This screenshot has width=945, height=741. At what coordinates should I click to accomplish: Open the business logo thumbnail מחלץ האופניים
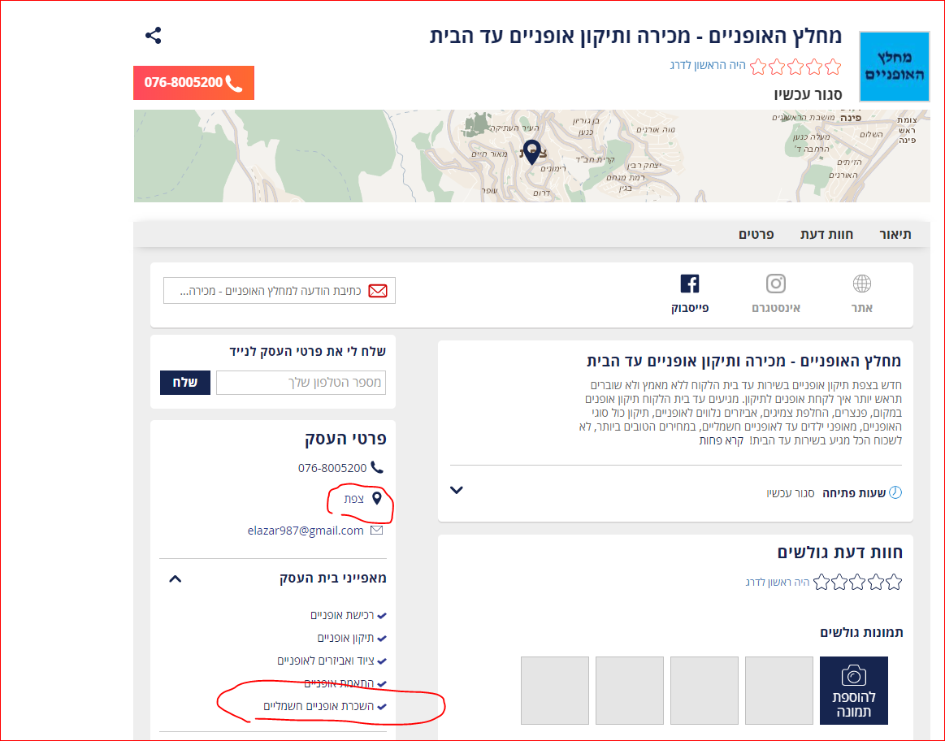(894, 67)
